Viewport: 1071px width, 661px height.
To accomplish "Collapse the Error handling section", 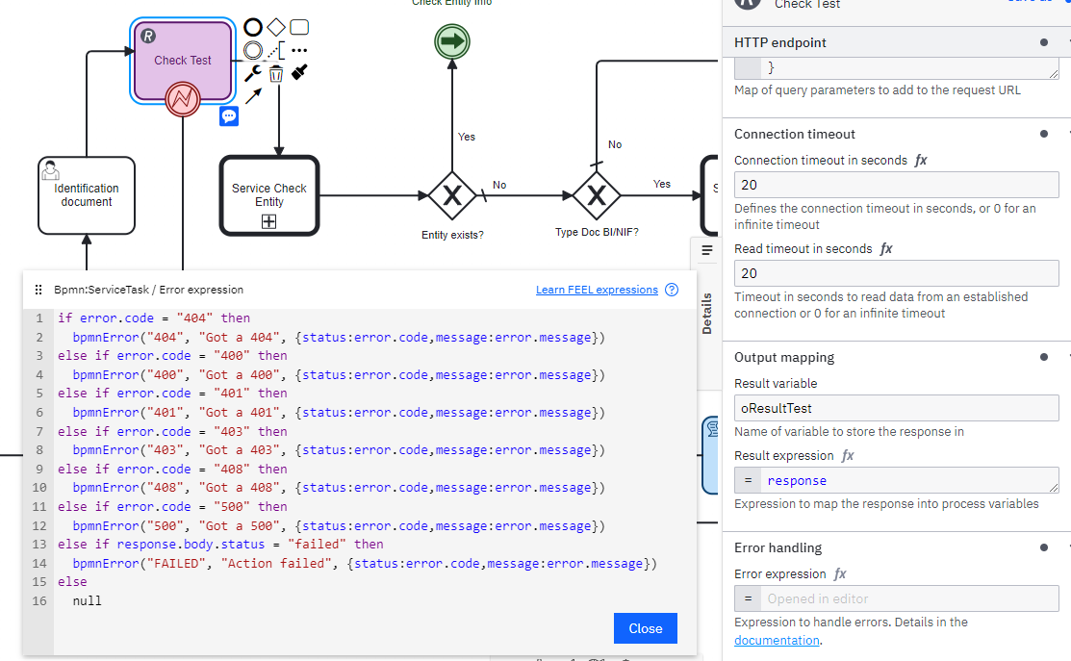I will pyautogui.click(x=896, y=547).
